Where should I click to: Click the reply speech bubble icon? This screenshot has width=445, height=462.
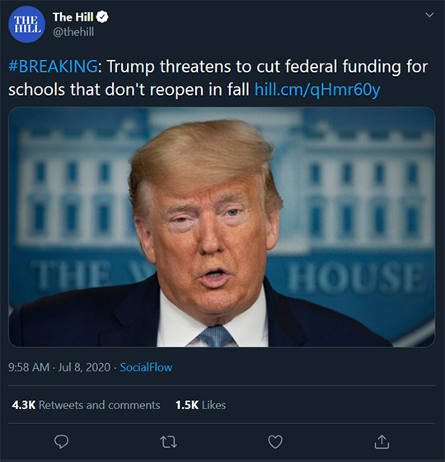click(x=61, y=441)
